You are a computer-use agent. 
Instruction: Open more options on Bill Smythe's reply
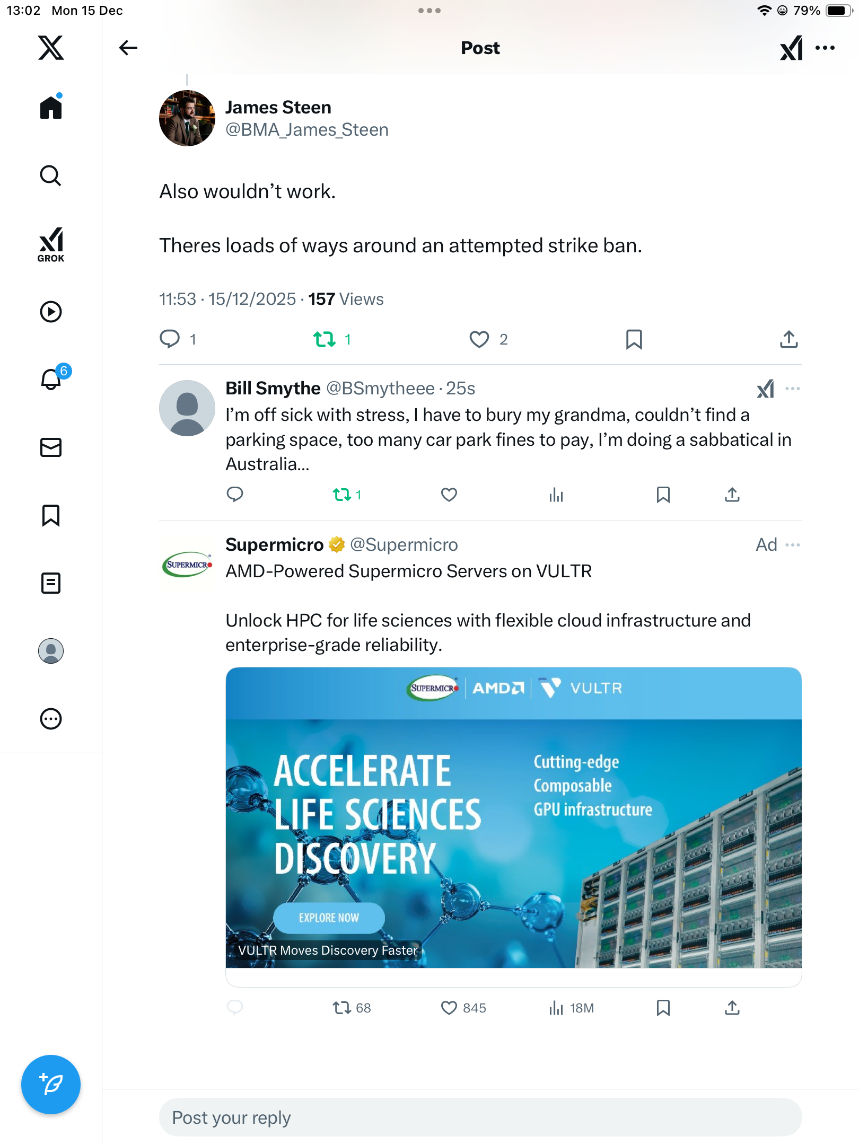[793, 389]
